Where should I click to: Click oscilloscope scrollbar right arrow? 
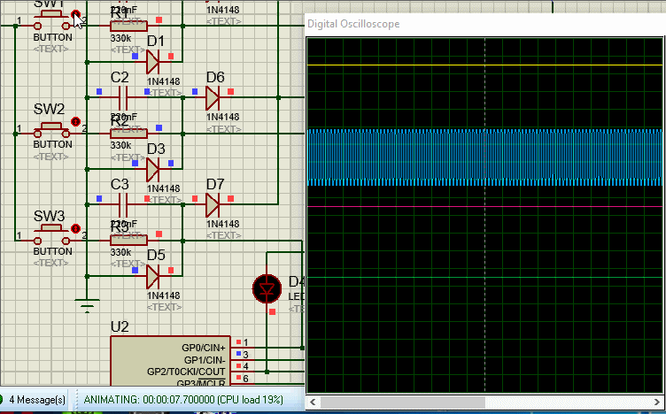pos(656,402)
